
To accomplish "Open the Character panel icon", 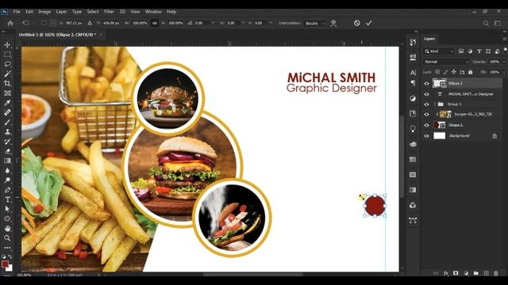I will (x=413, y=73).
